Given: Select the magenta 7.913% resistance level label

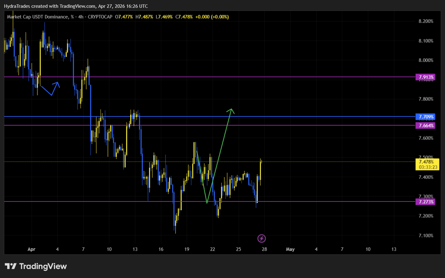Looking at the screenshot, I should 425,78.
